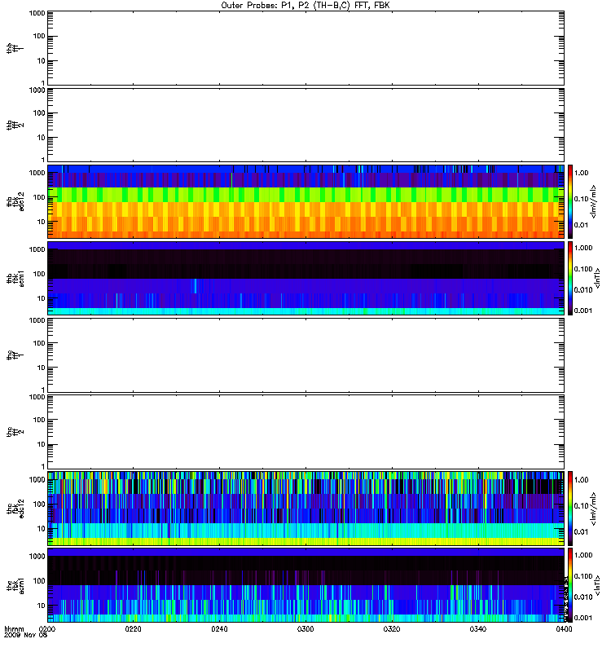Click the 'thb fft 2' y-axis title
This screenshot has height=652, width=611.
(x=15, y=125)
